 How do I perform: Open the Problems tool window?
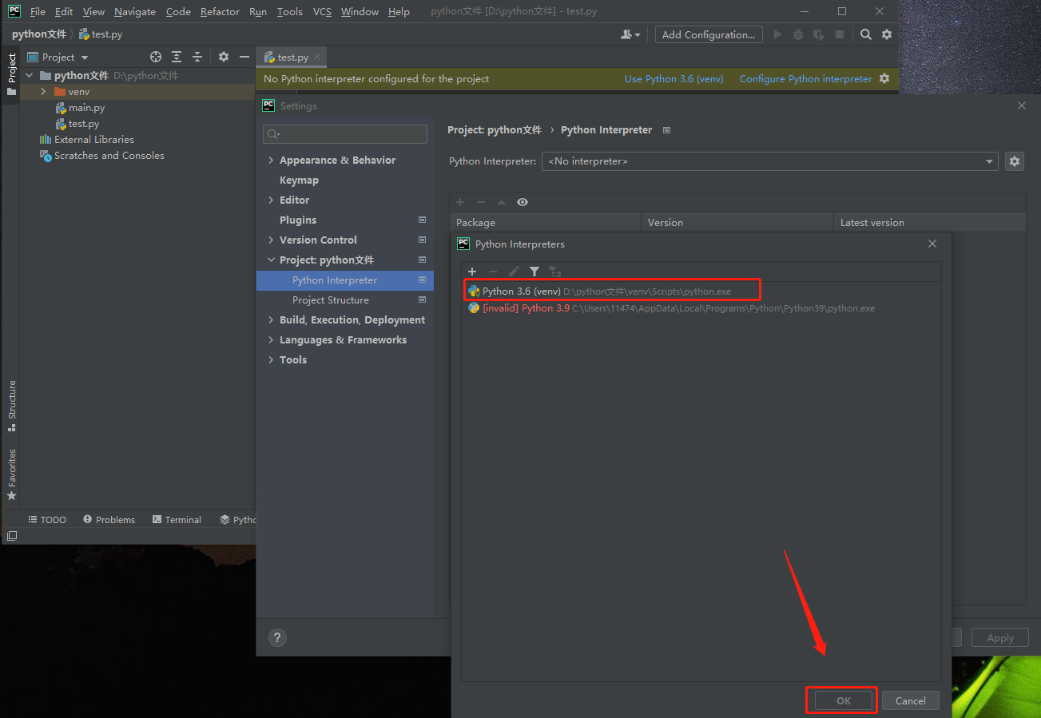pos(109,519)
